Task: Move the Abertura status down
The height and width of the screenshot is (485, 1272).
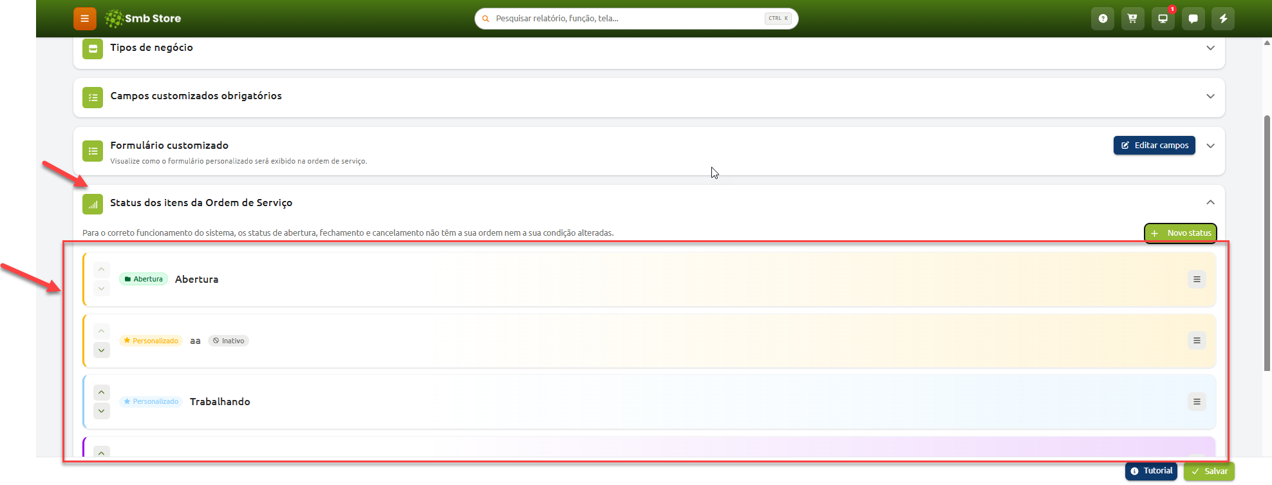Action: tap(102, 289)
